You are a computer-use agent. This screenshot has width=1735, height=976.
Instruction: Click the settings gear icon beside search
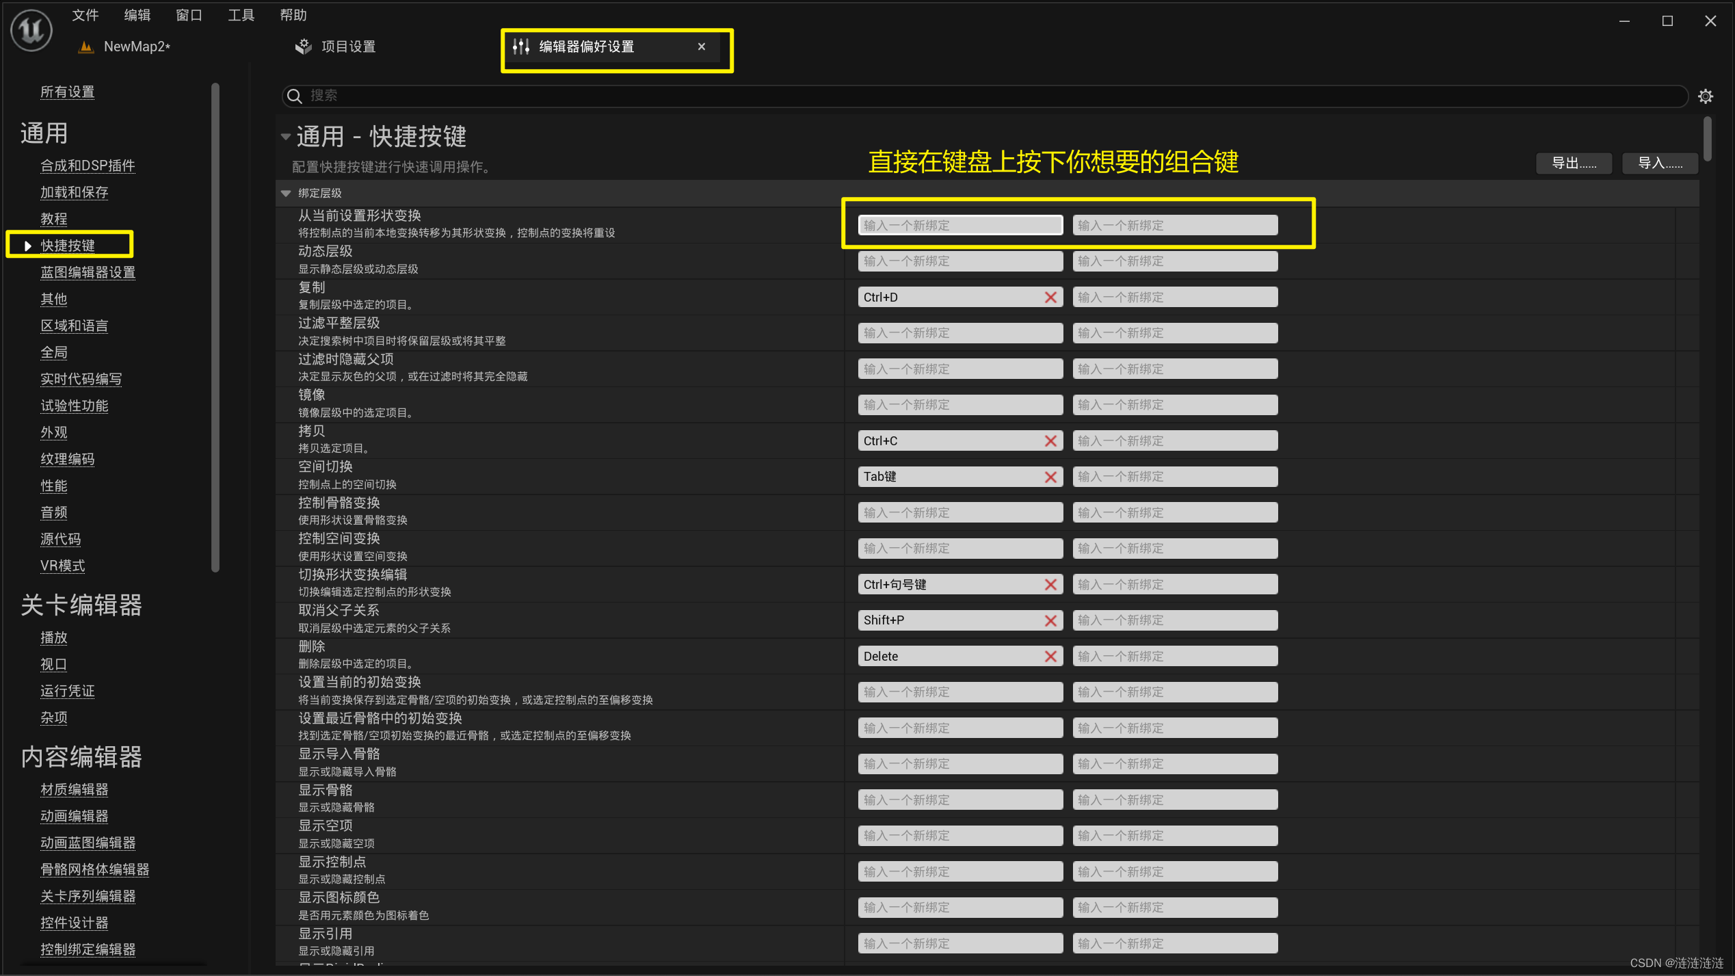[x=1706, y=96]
